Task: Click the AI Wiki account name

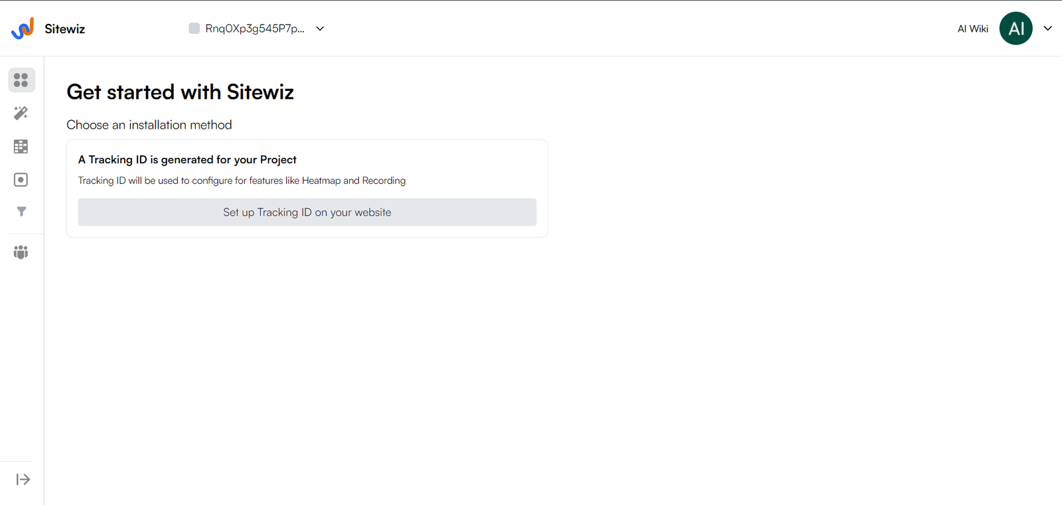Action: (972, 29)
